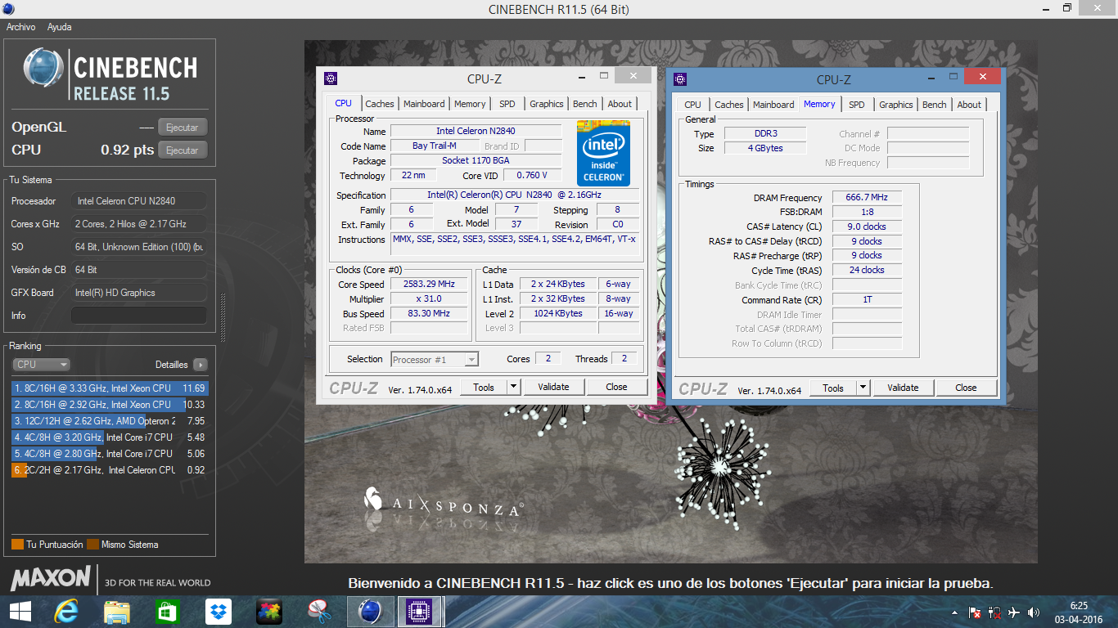The width and height of the screenshot is (1118, 628).
Task: Open the CPU ranking type dropdown
Action: pos(41,365)
